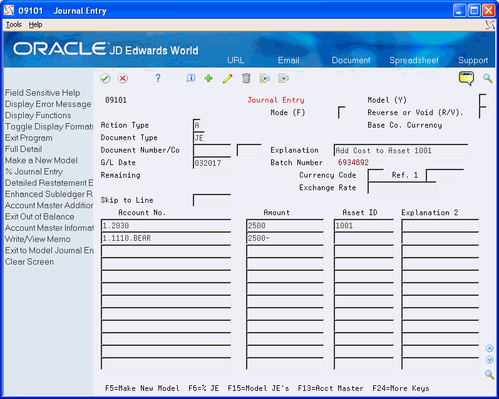
Task: Open the Tools menu
Action: pyautogui.click(x=13, y=24)
